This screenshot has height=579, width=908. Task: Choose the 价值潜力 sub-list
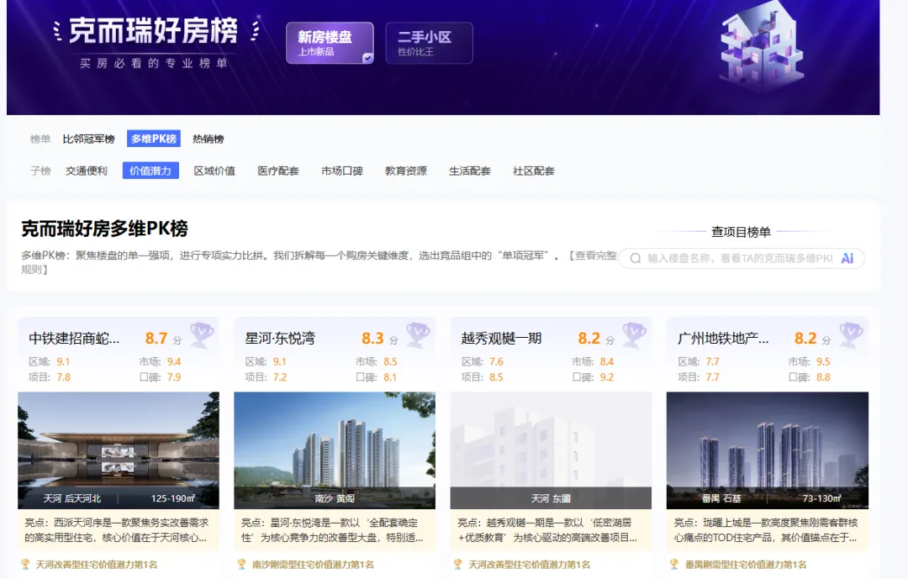click(x=150, y=171)
